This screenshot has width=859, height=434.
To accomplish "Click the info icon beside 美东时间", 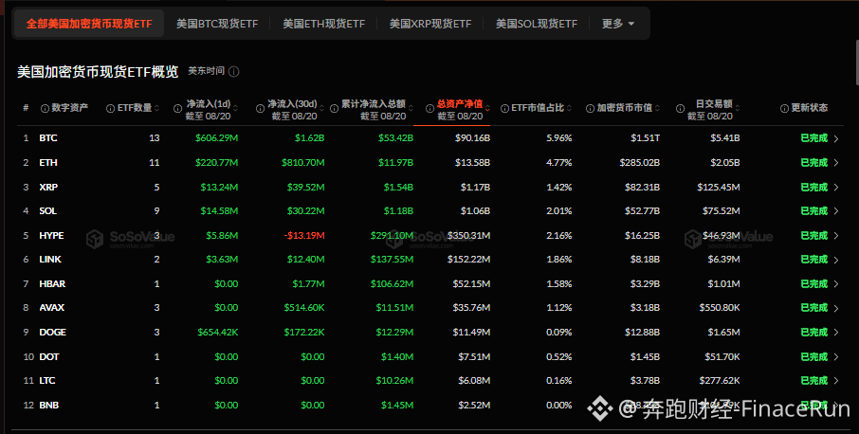I will (x=234, y=72).
